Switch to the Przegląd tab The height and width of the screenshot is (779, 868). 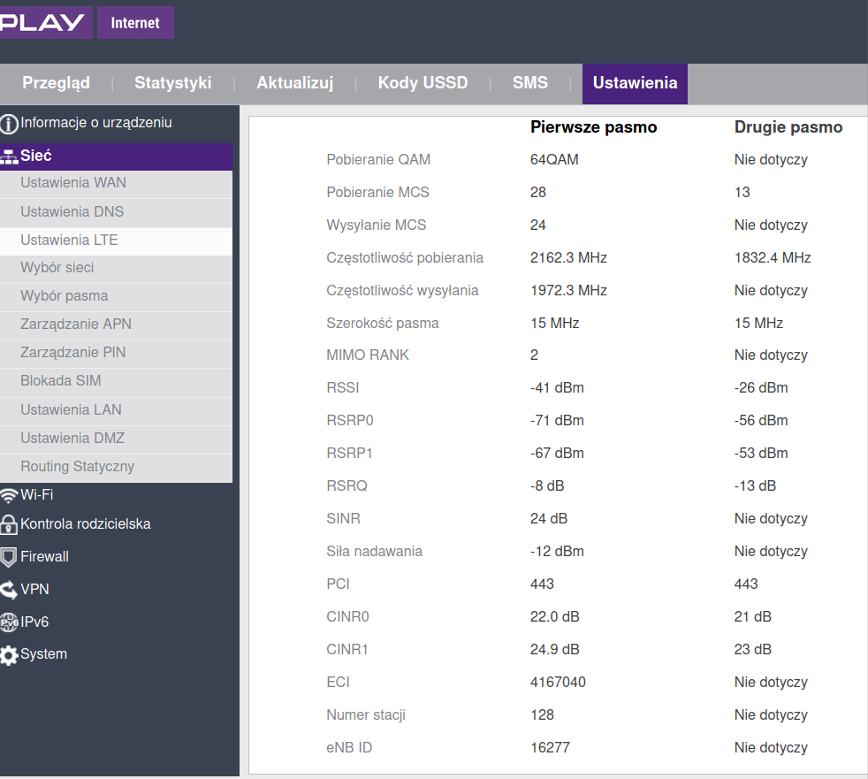56,82
